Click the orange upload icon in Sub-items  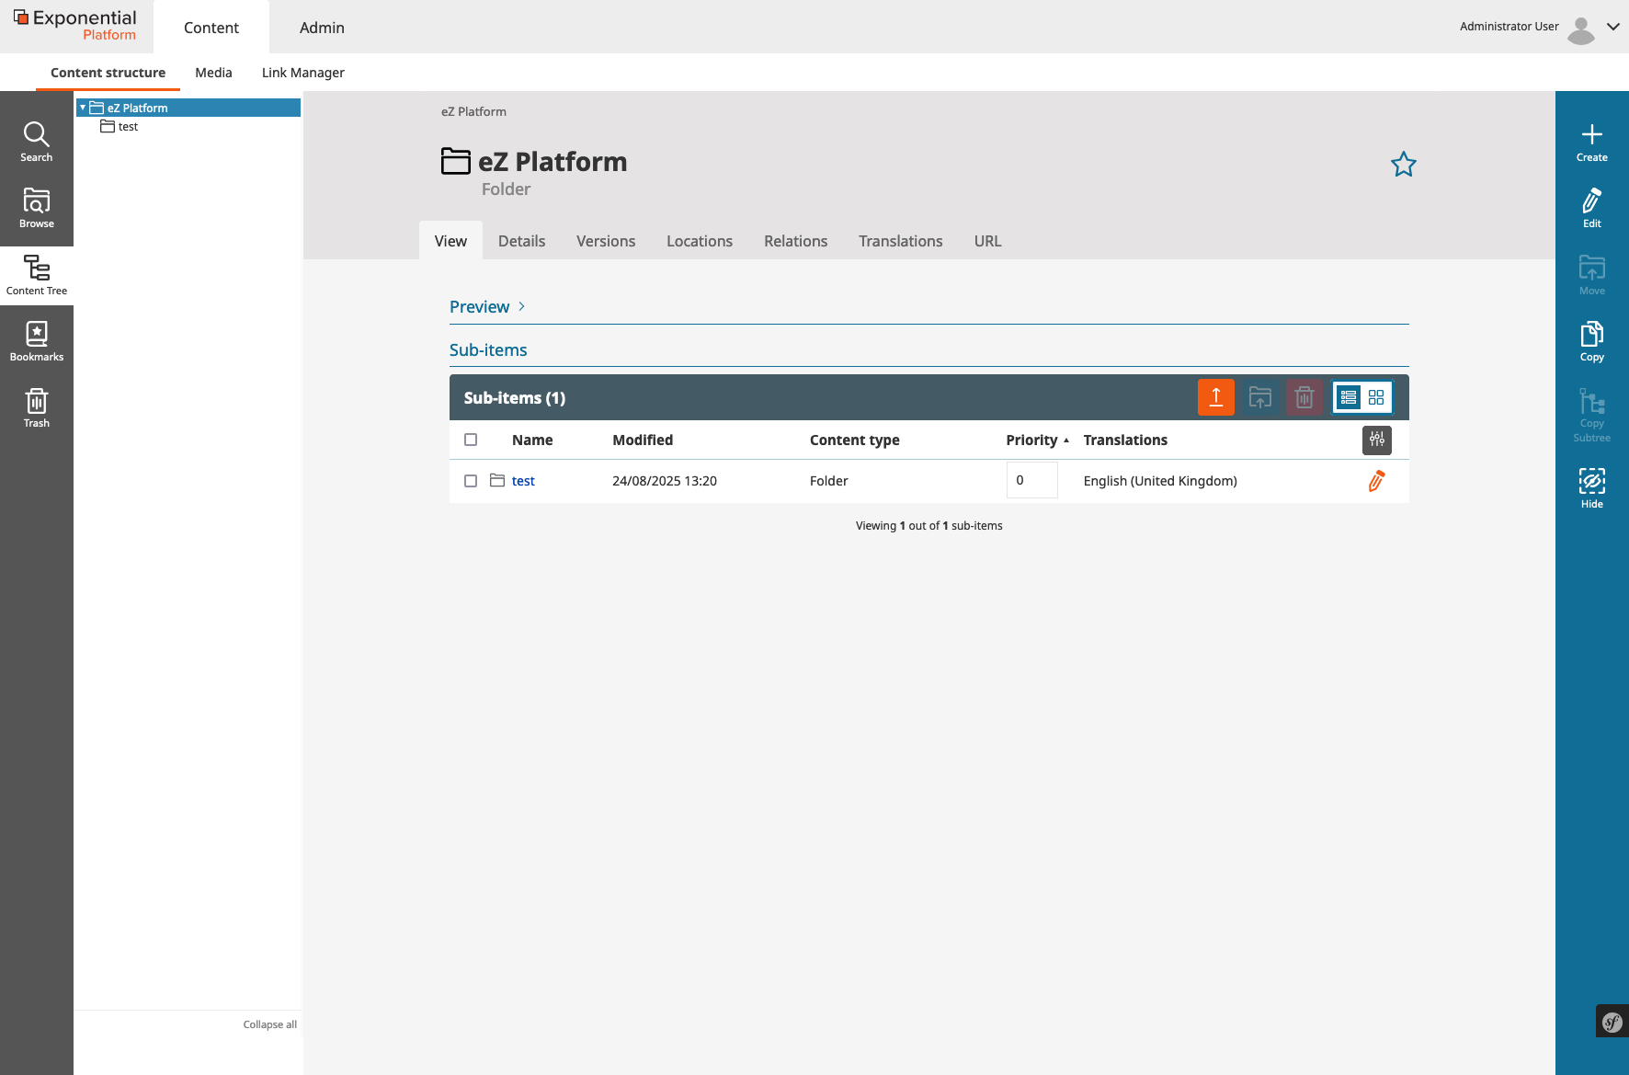(1216, 396)
